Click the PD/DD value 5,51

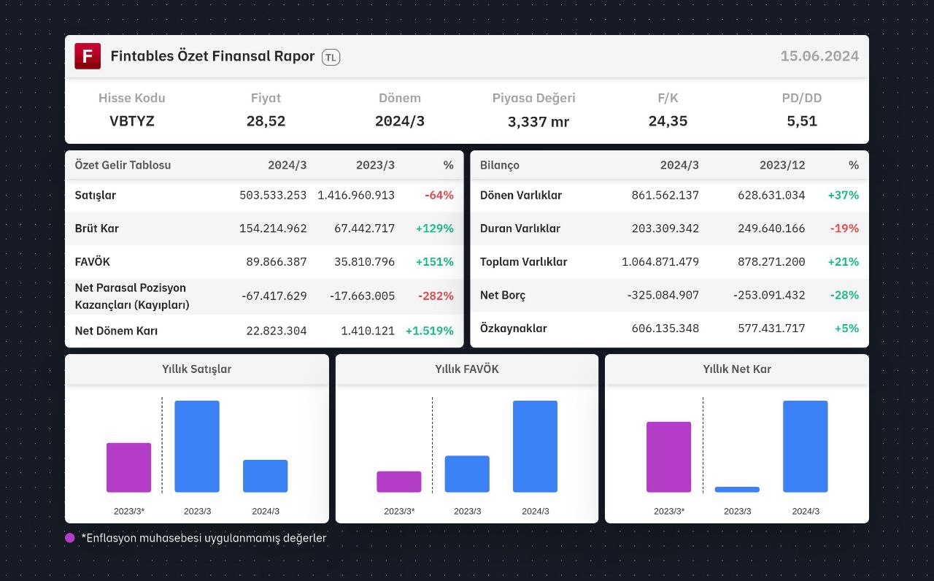coord(802,121)
